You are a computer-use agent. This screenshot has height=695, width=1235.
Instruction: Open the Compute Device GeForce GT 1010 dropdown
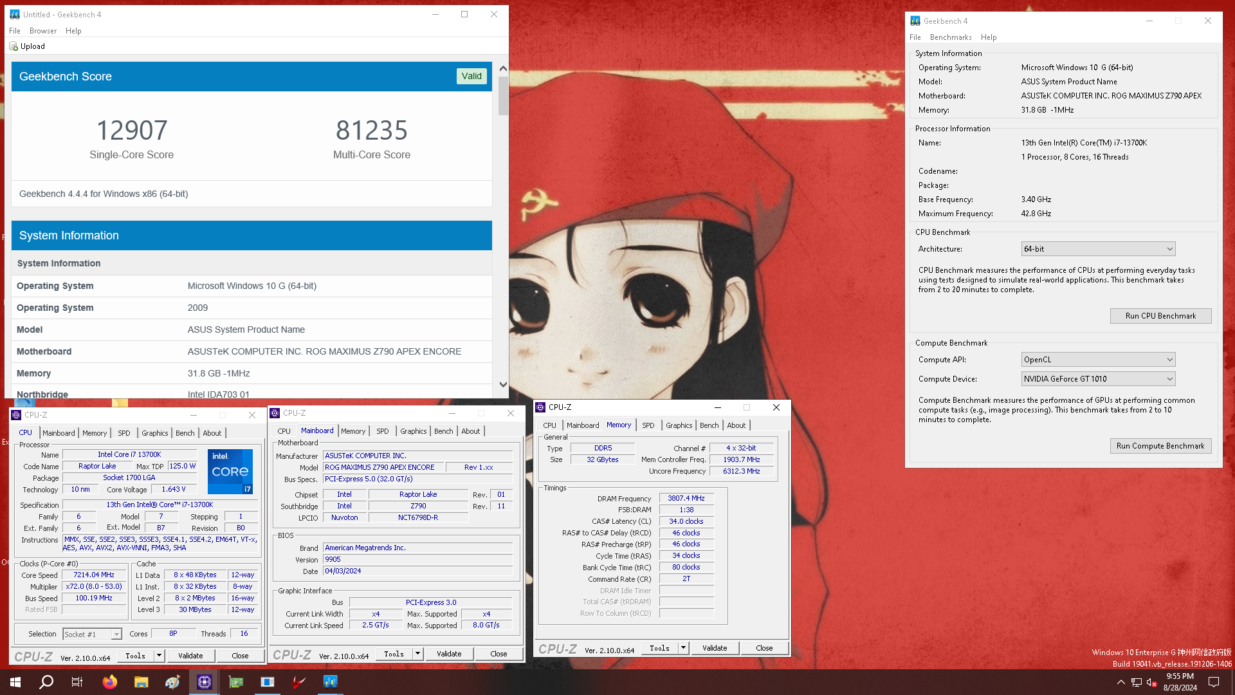[1098, 379]
